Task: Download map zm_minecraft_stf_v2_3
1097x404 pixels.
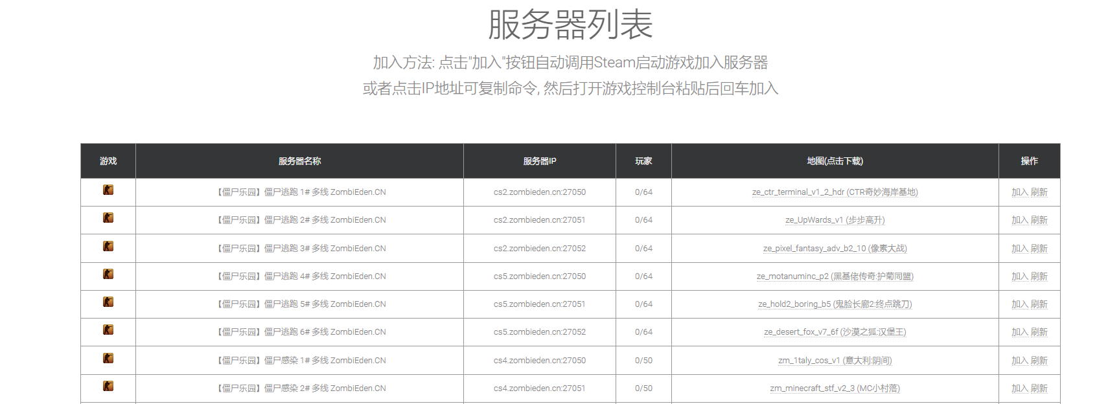Action: pyautogui.click(x=835, y=388)
